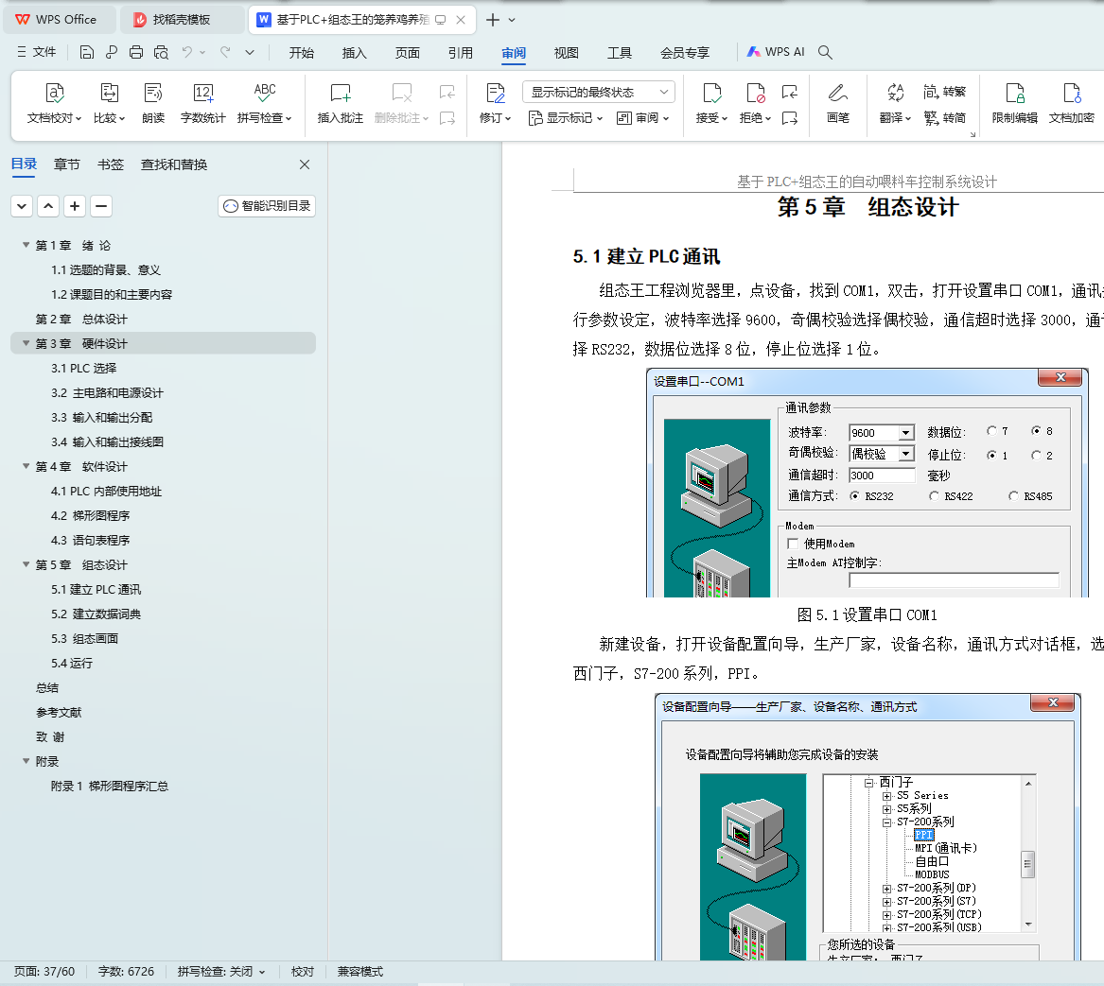Viewport: 1104px width, 986px height.
Task: Go to 5.2 建立数据词典 heading
Action: pyautogui.click(x=96, y=614)
